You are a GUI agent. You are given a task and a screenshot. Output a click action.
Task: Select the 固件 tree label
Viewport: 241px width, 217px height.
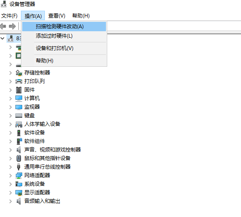(x=29, y=90)
